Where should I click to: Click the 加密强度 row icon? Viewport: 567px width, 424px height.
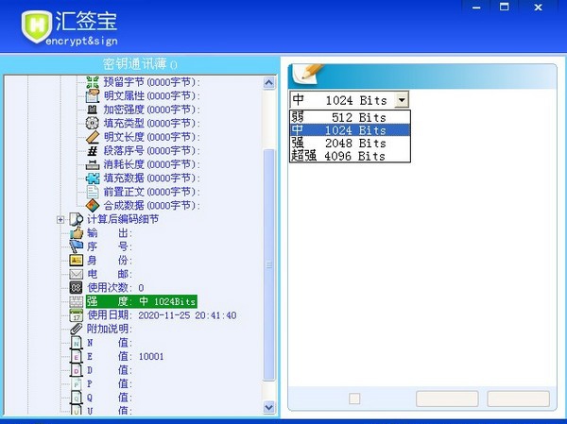(x=93, y=110)
